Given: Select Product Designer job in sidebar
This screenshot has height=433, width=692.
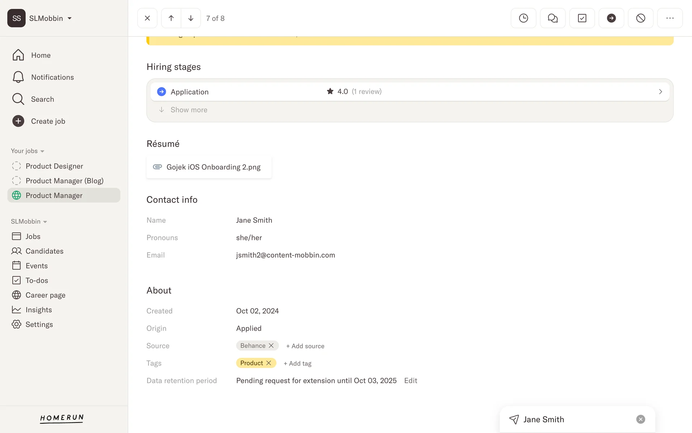Looking at the screenshot, I should pos(54,166).
